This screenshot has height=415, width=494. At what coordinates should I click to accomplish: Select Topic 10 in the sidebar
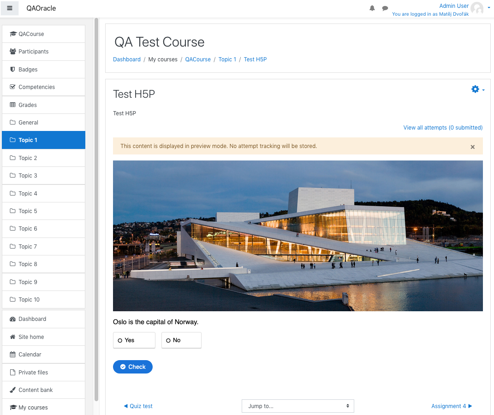(x=43, y=299)
